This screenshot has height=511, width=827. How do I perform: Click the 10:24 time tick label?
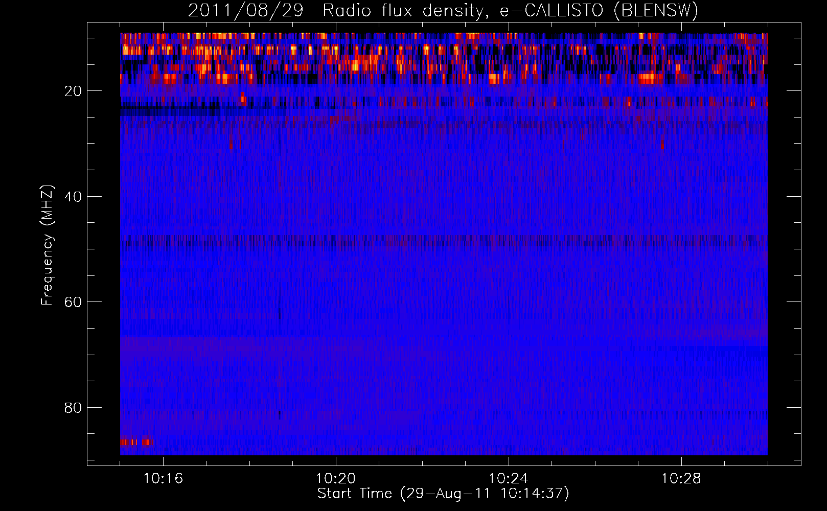pyautogui.click(x=509, y=479)
